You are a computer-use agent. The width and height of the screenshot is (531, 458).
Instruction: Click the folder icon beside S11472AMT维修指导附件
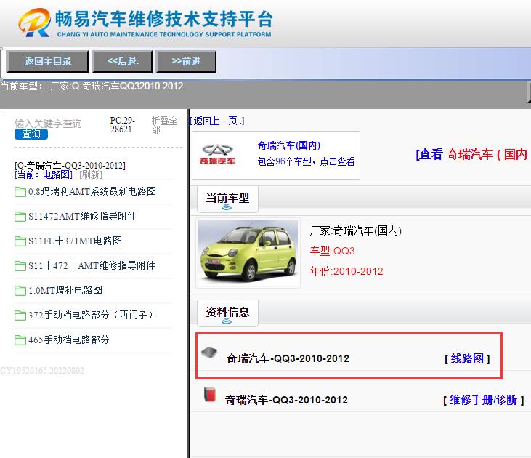pos(20,217)
